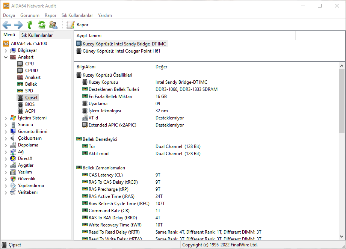Open the Dosya menu
This screenshot has height=249, width=346.
point(9,15)
